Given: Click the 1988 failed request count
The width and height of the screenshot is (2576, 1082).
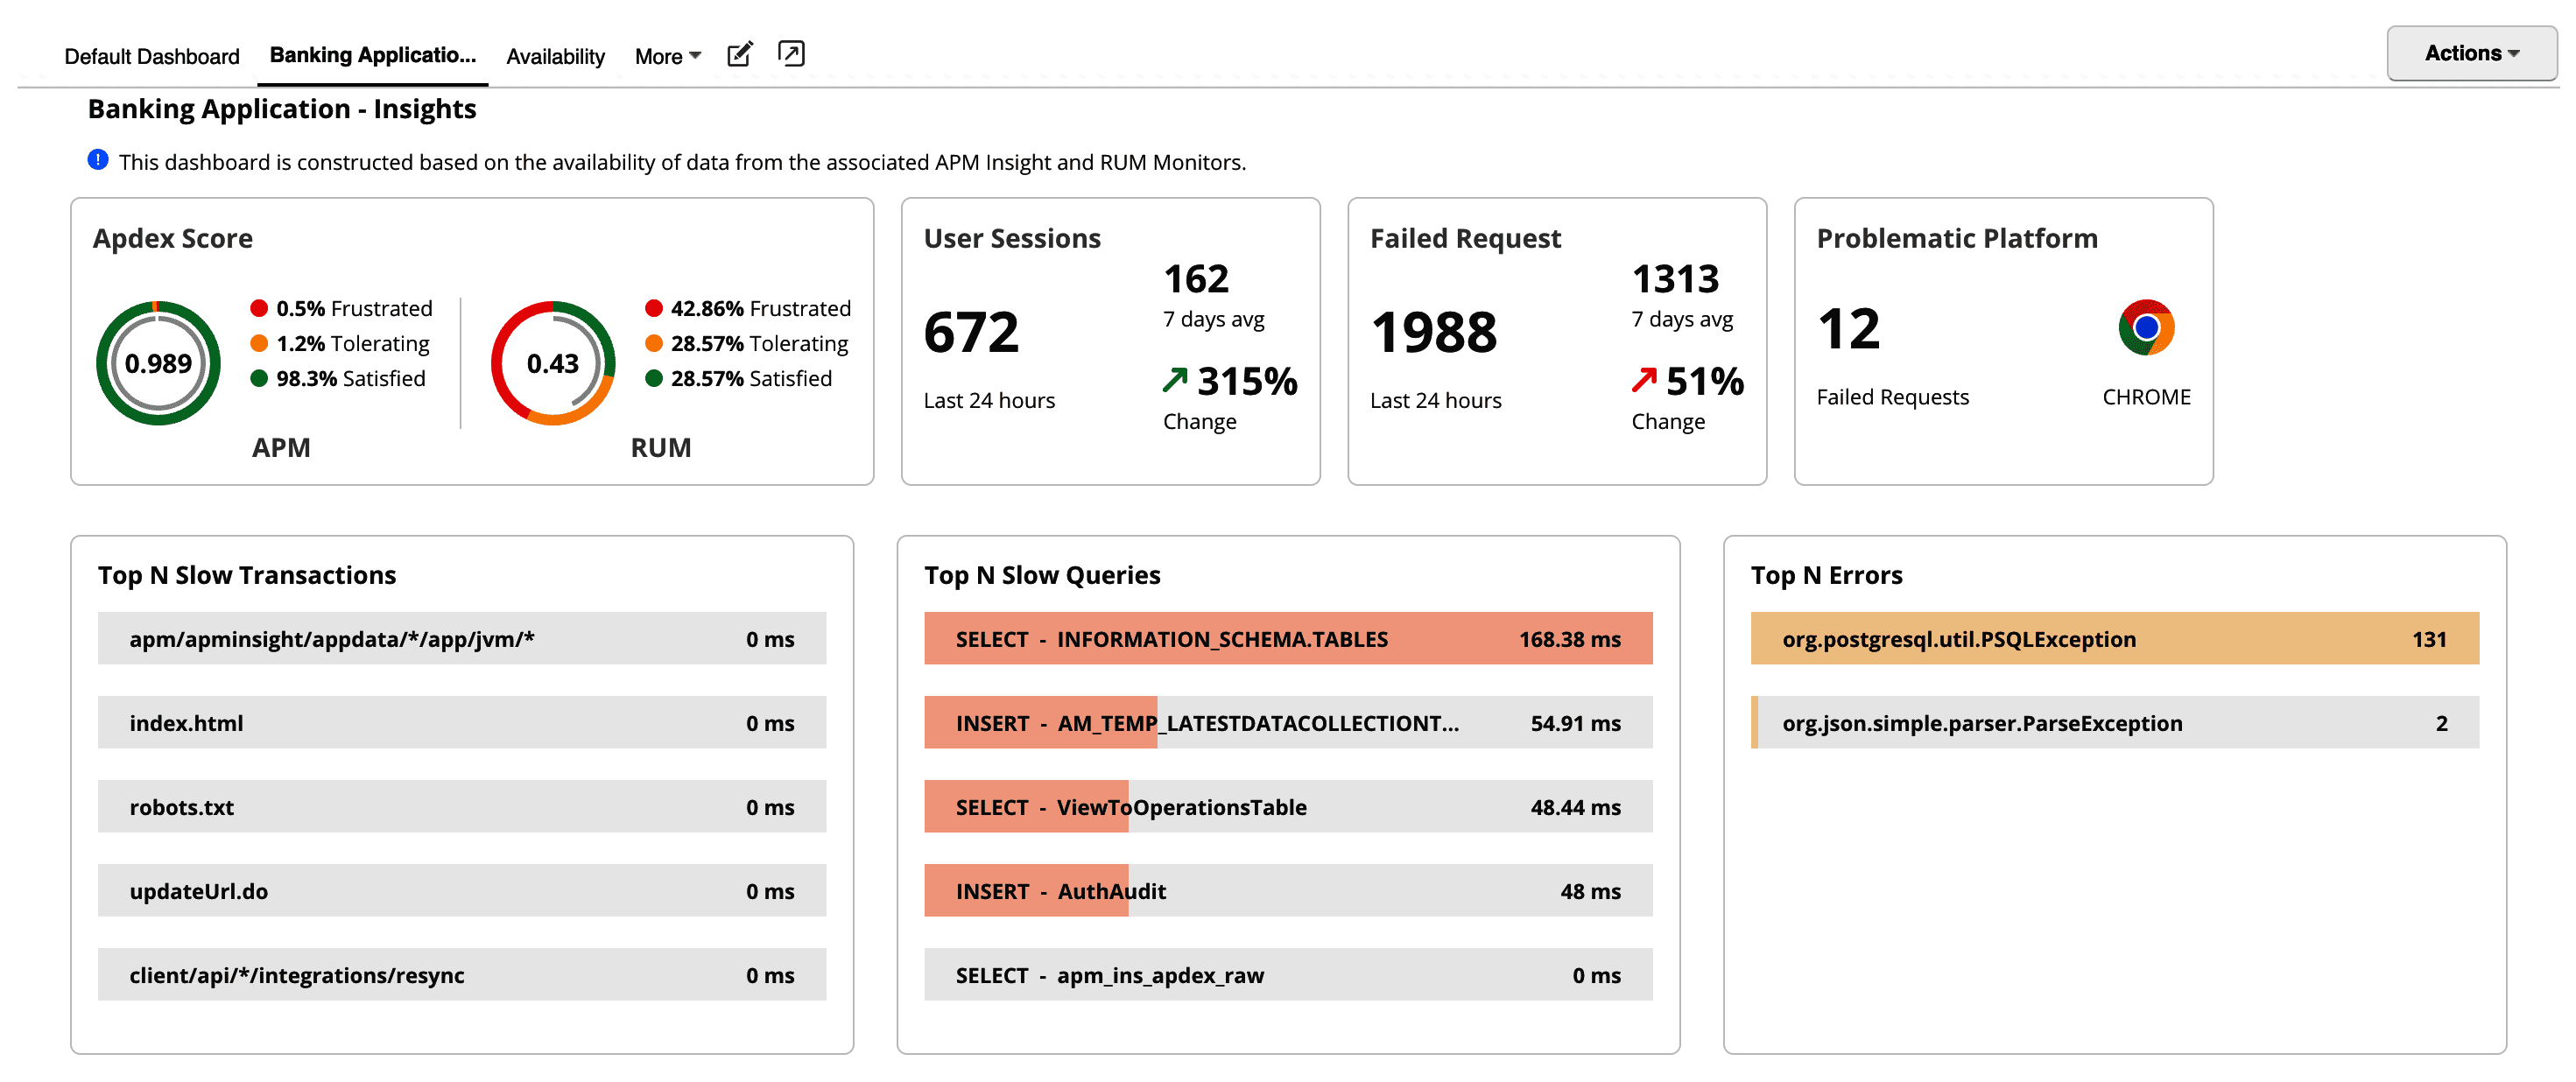Looking at the screenshot, I should (1433, 332).
